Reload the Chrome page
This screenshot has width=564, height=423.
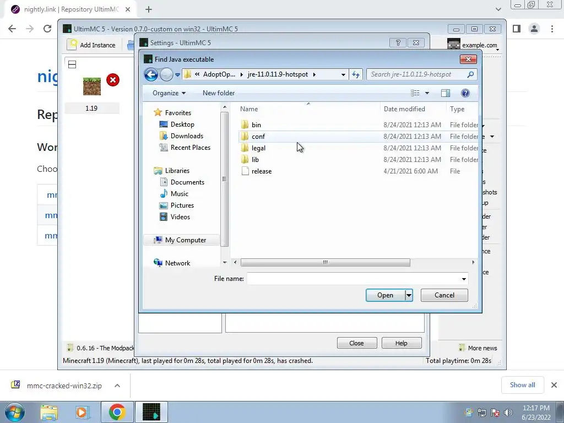click(47, 29)
